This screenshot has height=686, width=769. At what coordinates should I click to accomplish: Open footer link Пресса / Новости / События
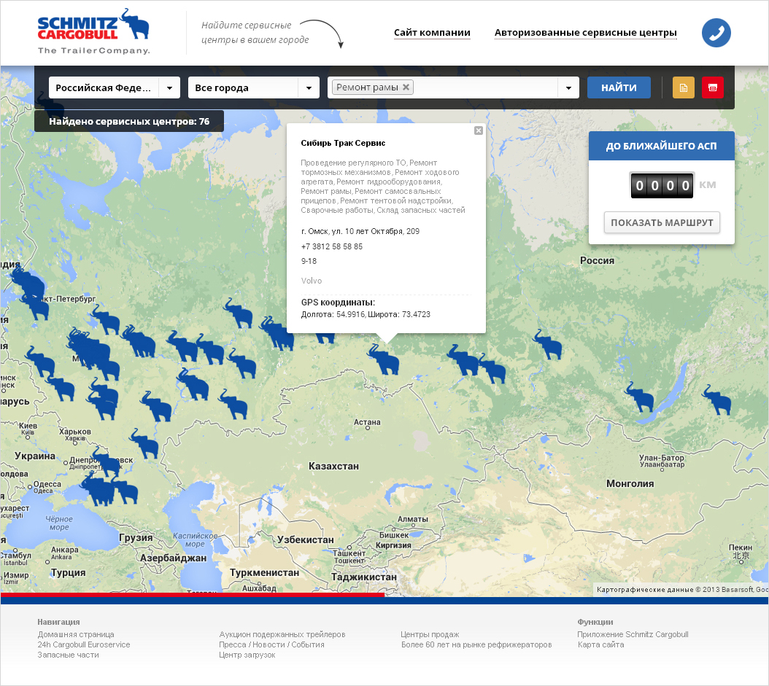[271, 645]
